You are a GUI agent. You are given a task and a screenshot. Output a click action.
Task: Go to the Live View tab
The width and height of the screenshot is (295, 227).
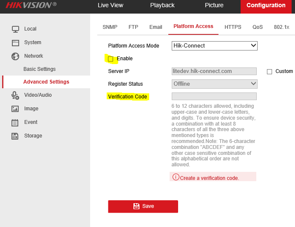coord(111,6)
